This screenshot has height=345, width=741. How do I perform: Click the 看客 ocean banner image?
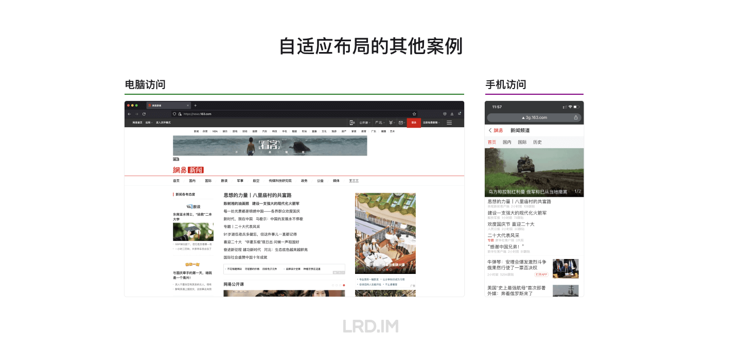tap(270, 146)
